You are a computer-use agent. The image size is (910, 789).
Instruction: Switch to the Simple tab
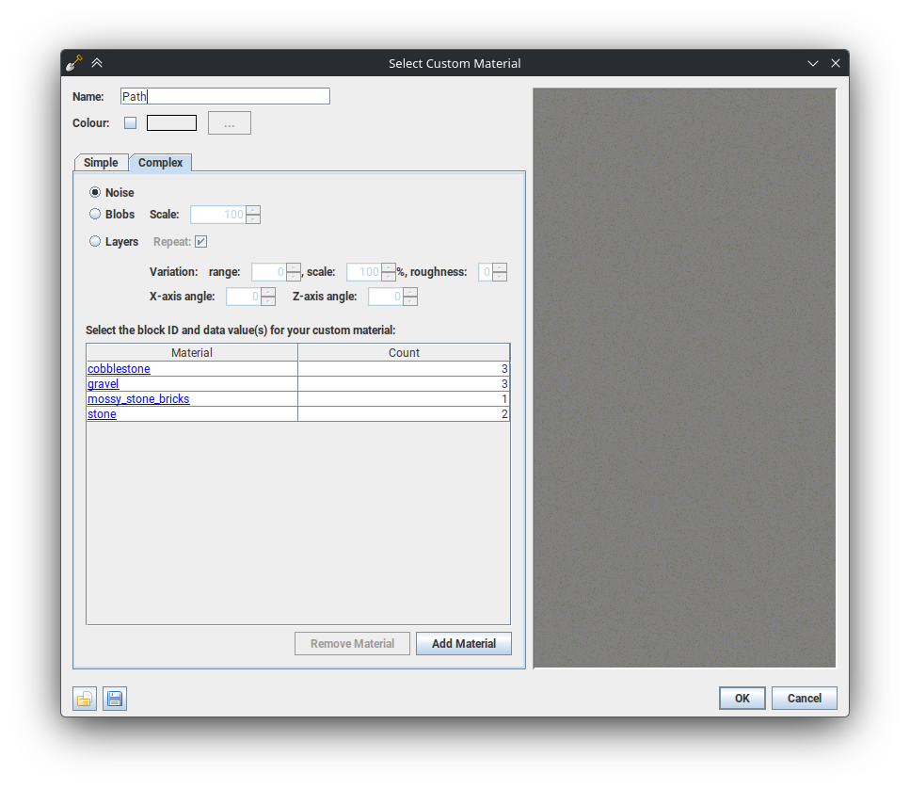coord(101,163)
